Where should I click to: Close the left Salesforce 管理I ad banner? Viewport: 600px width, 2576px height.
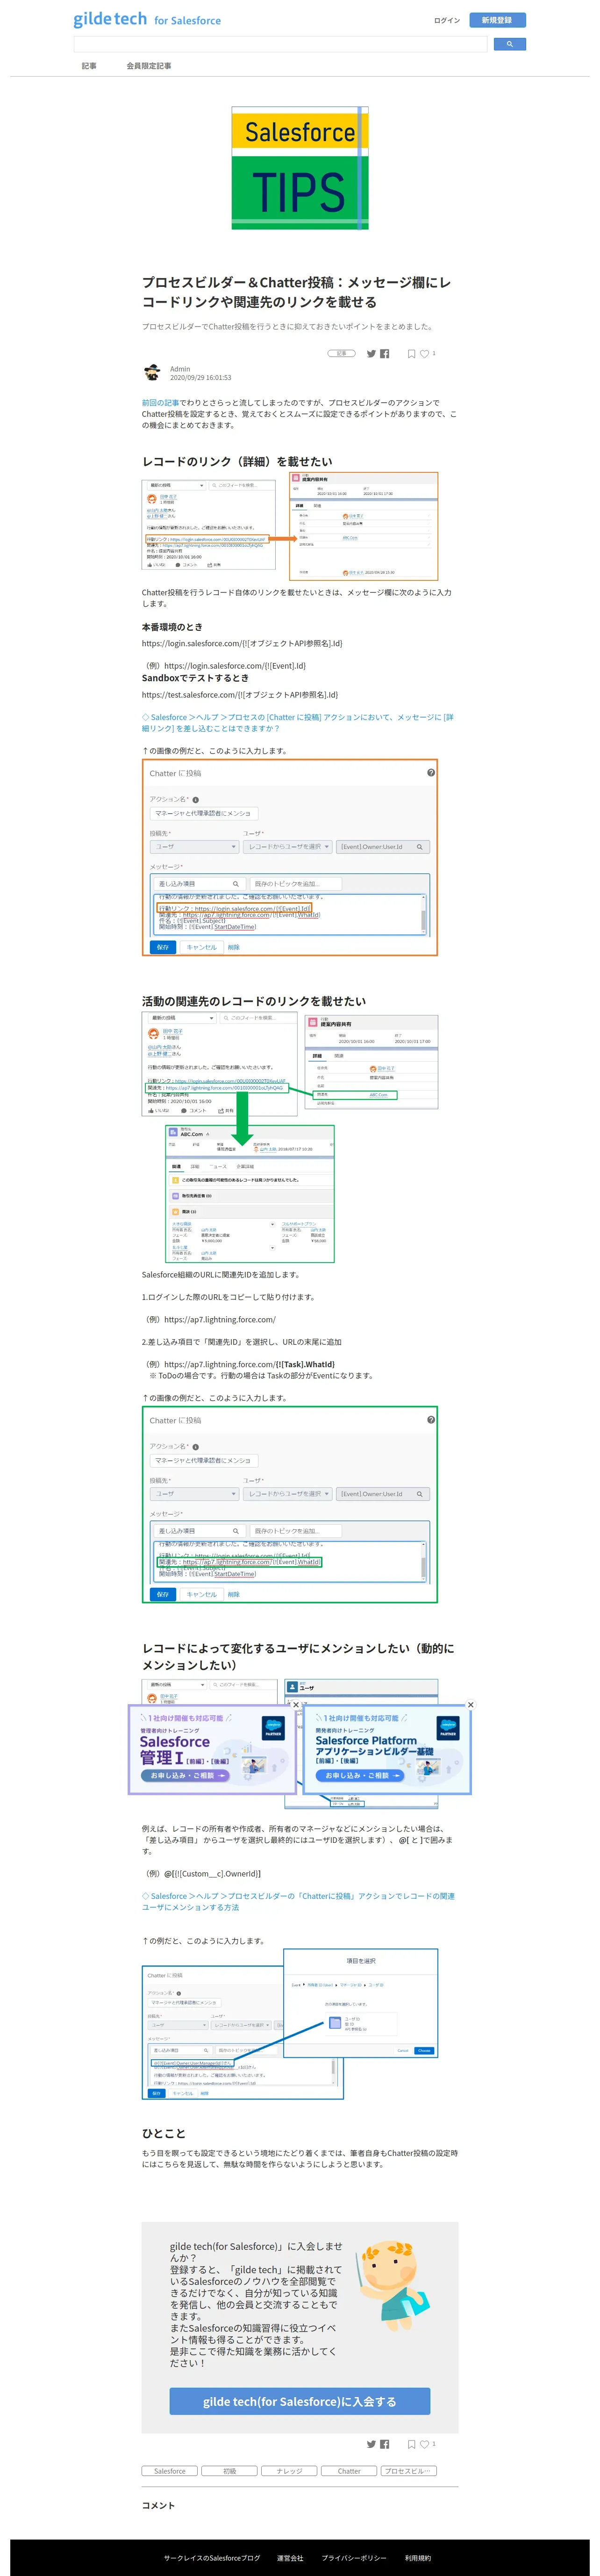point(296,1705)
